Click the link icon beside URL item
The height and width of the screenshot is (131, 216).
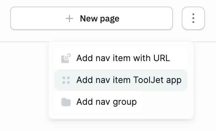pyautogui.click(x=66, y=58)
